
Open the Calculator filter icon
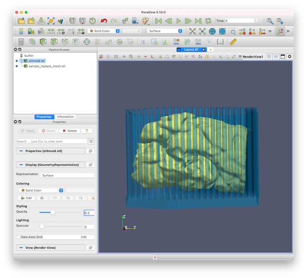21,42
